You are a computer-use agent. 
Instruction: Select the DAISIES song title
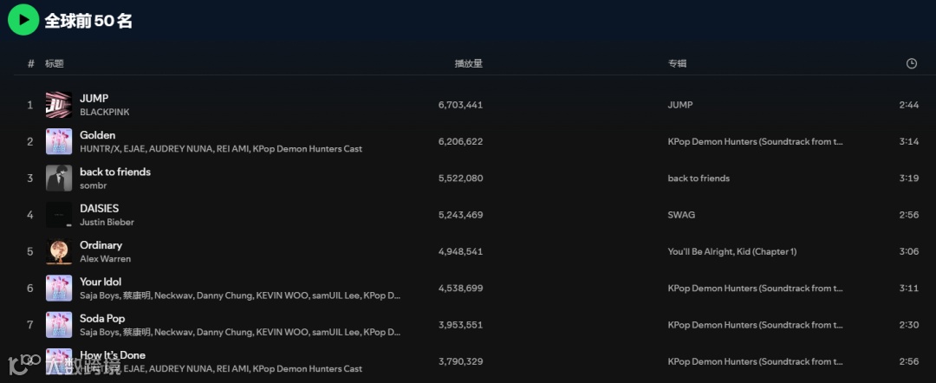click(100, 208)
